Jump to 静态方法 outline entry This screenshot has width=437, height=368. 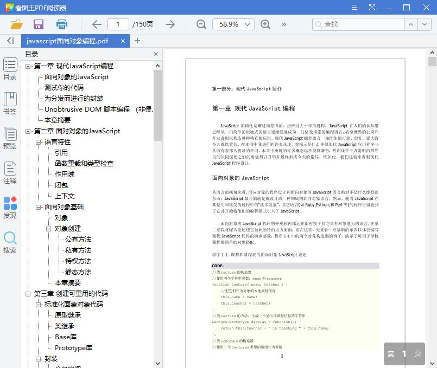tap(78, 272)
